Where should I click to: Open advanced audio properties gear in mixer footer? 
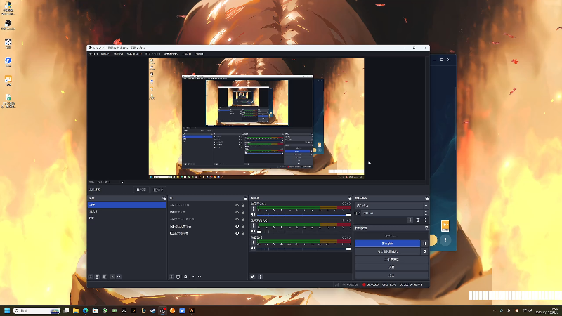coord(253,277)
